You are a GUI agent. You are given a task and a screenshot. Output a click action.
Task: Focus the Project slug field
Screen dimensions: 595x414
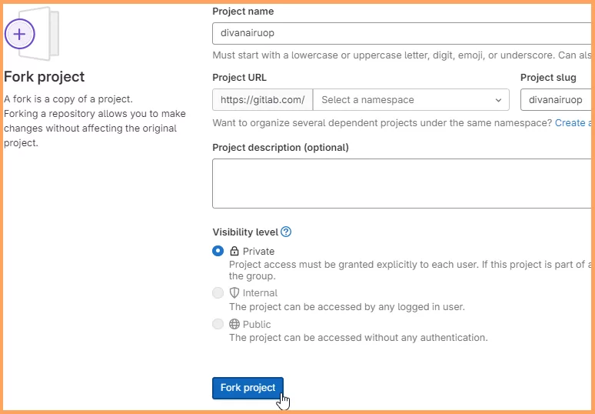556,100
